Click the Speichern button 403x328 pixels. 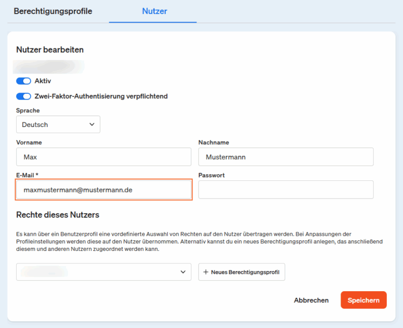coord(363,300)
